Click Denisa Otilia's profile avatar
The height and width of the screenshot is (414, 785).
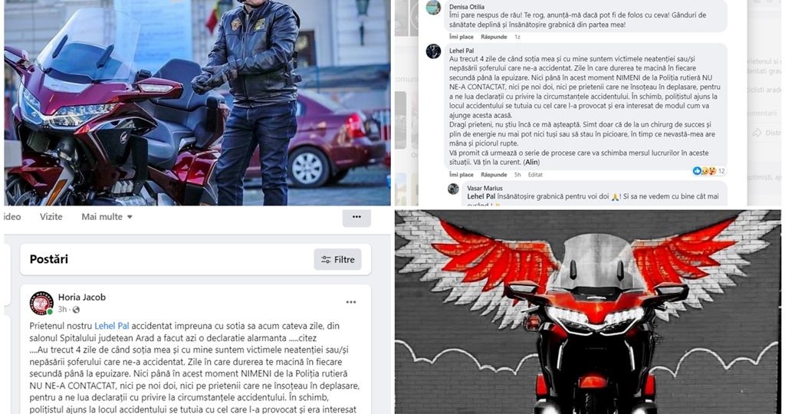pyautogui.click(x=433, y=7)
